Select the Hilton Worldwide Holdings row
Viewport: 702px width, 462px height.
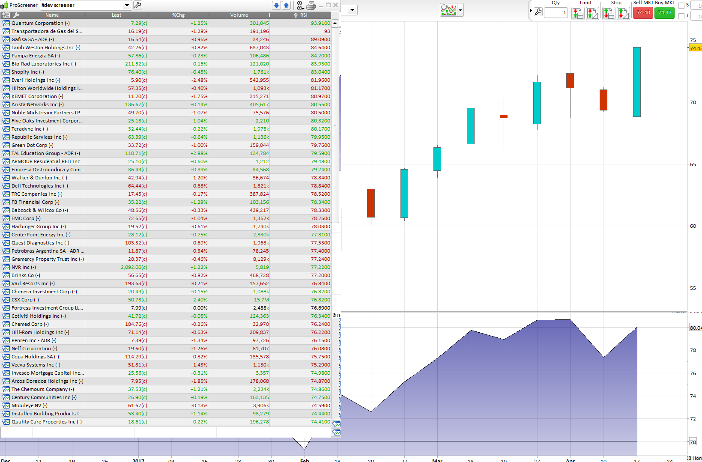tap(166, 88)
